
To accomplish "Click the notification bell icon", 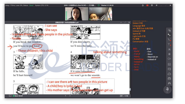I will (x=143, y=5).
